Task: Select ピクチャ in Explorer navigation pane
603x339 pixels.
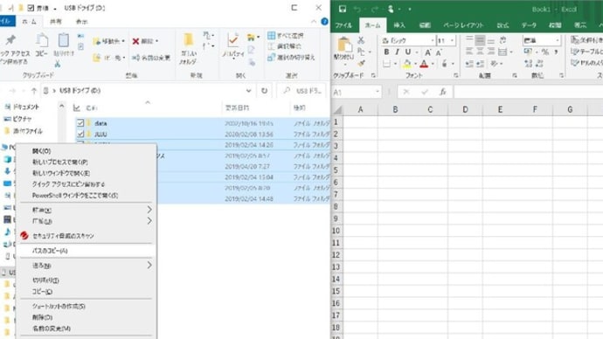Action: 23,119
